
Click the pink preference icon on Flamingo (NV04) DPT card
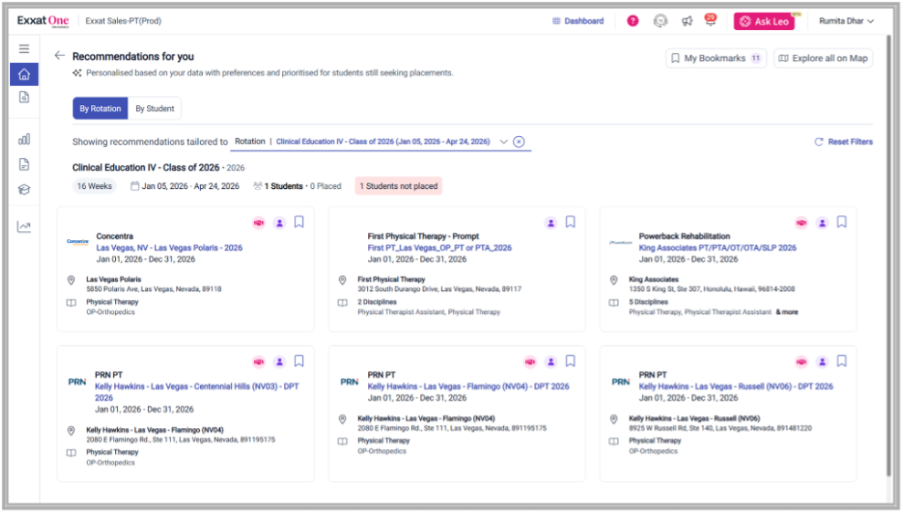[530, 362]
